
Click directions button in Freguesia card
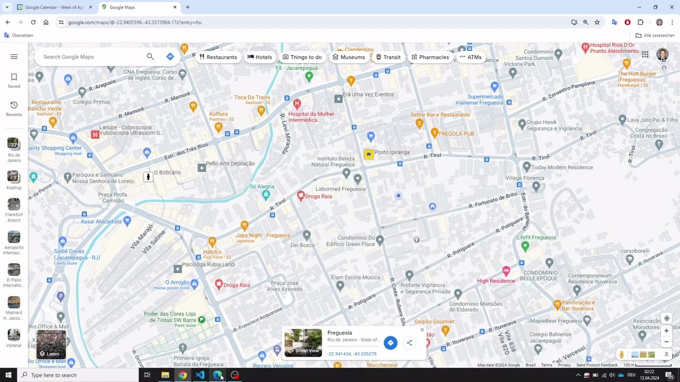[x=390, y=343]
